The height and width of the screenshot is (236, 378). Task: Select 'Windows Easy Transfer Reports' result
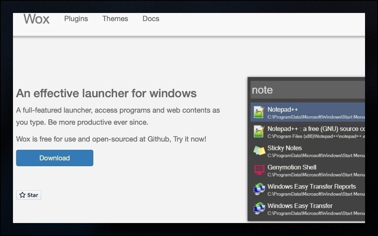(x=307, y=189)
